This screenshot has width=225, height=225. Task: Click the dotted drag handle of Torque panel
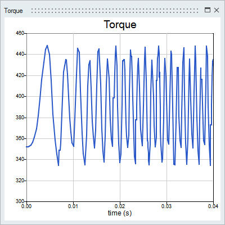[x=115, y=11]
